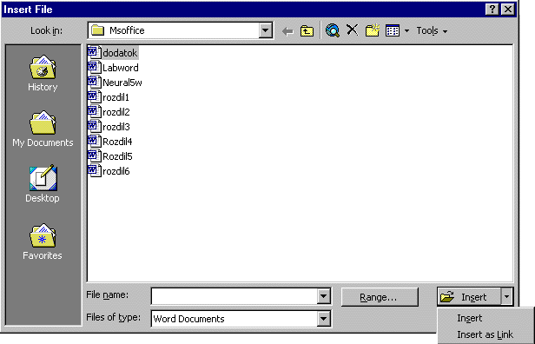Viewport: 535px width, 344px height.
Task: Open the File name dropdown arrow
Action: click(323, 296)
